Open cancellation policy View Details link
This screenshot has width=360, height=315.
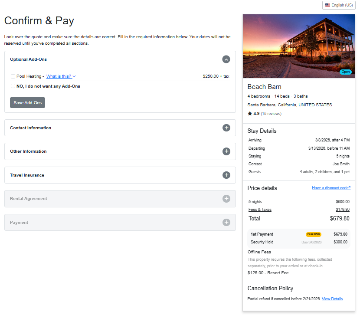332,299
